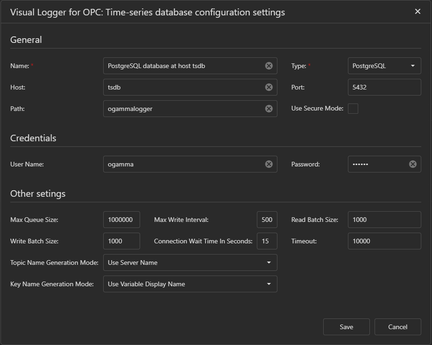Select the Max Write Interval field
The height and width of the screenshot is (345, 432).
pos(267,220)
